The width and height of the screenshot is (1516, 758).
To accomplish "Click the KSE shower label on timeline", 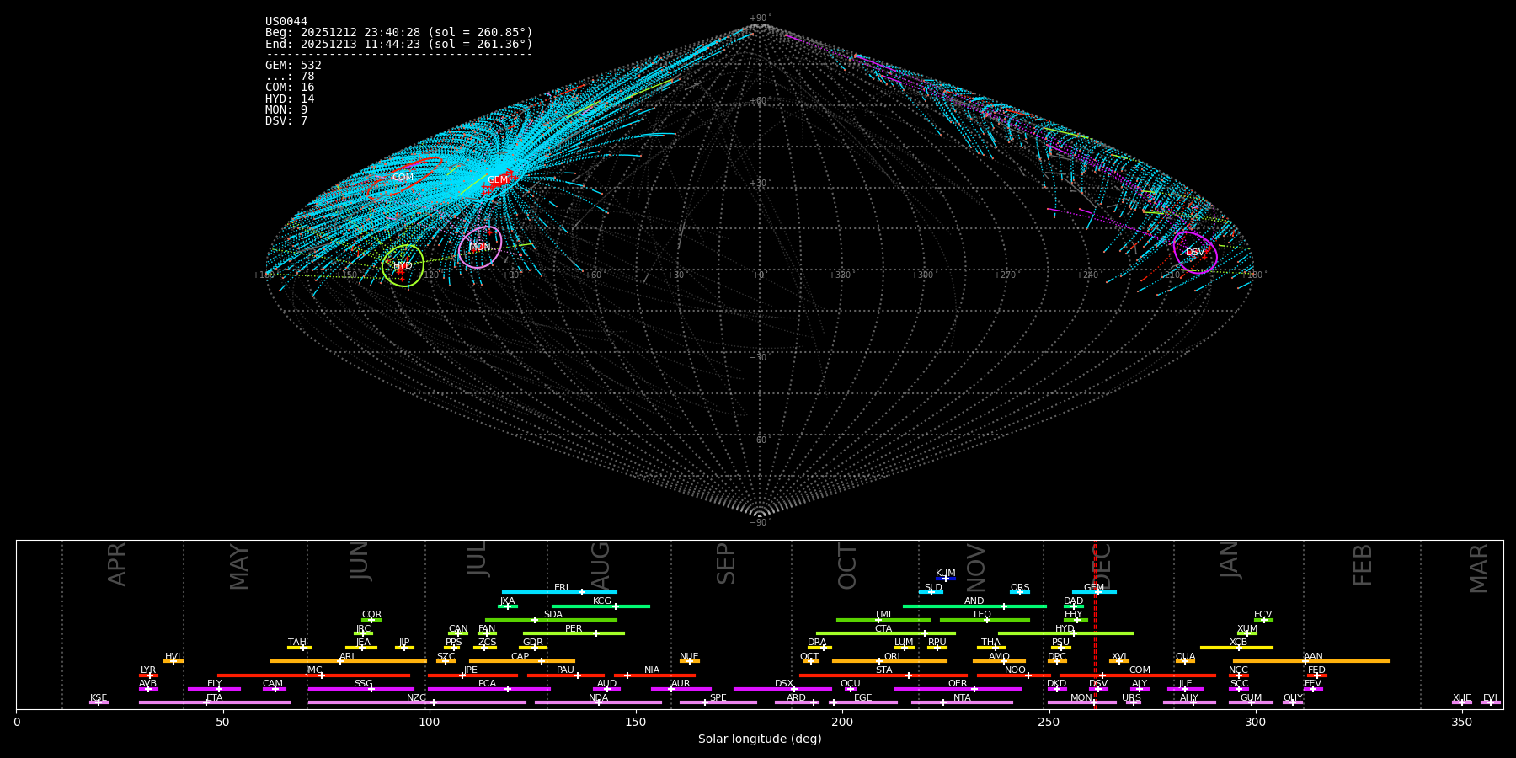I will tap(99, 698).
